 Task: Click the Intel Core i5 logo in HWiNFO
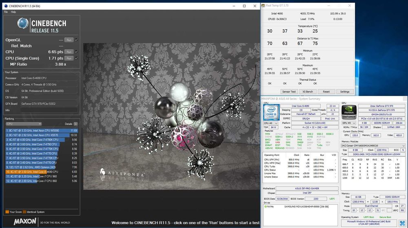point(271,112)
